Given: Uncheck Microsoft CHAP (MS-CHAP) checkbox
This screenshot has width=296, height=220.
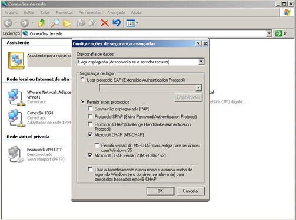Looking at the screenshot, I should 90,134.
